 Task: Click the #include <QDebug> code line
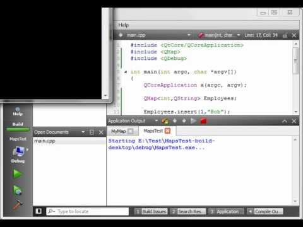(158, 59)
